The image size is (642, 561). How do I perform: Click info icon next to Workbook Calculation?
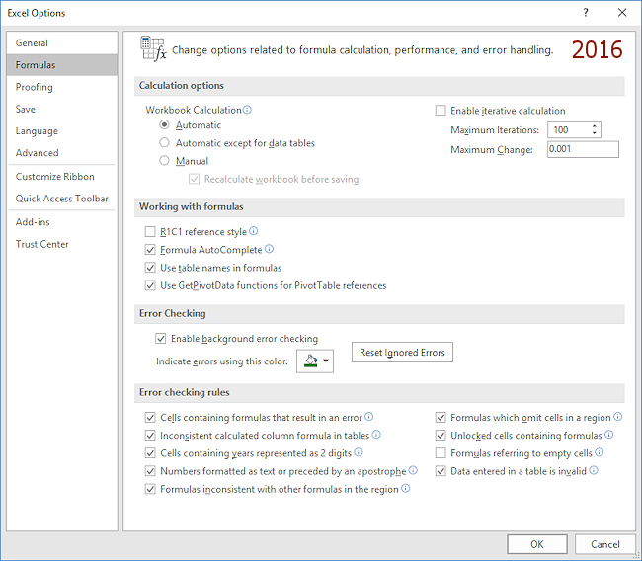point(247,110)
